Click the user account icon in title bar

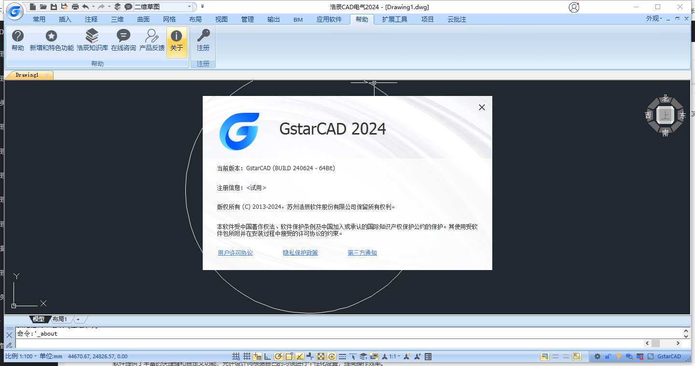click(573, 7)
